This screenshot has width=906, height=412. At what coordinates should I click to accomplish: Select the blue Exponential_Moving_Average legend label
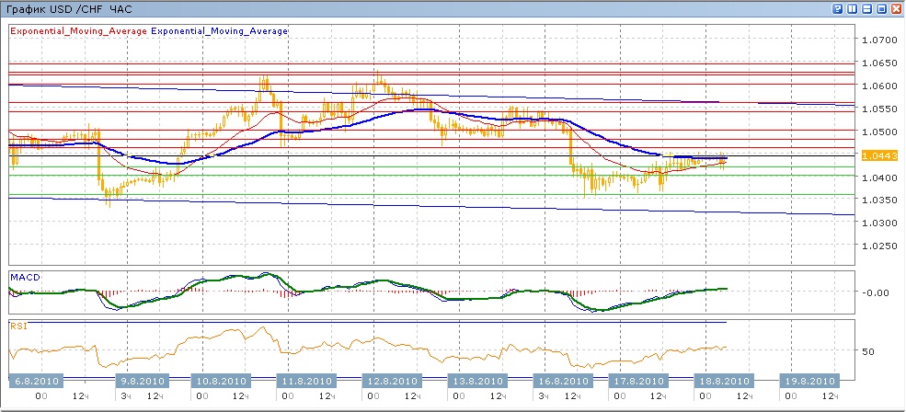coord(219,30)
